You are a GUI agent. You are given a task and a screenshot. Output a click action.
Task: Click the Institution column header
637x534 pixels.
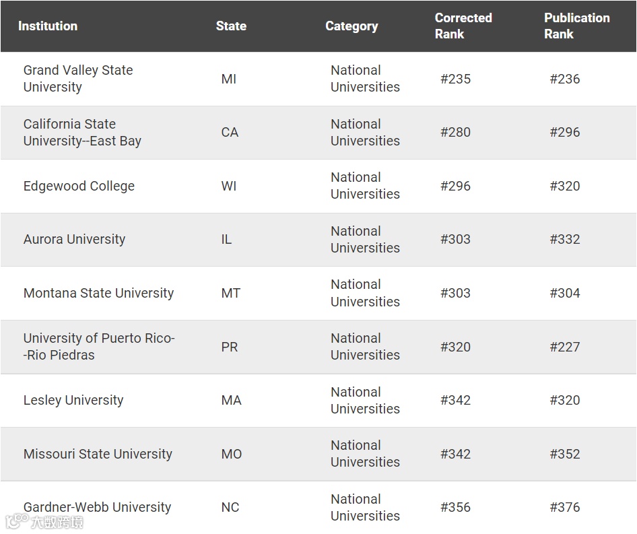(x=48, y=26)
